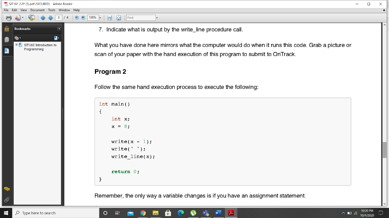Viewport: 389px width, 218px height.
Task: Go to the previous page using up arrow
Action: 43,17
